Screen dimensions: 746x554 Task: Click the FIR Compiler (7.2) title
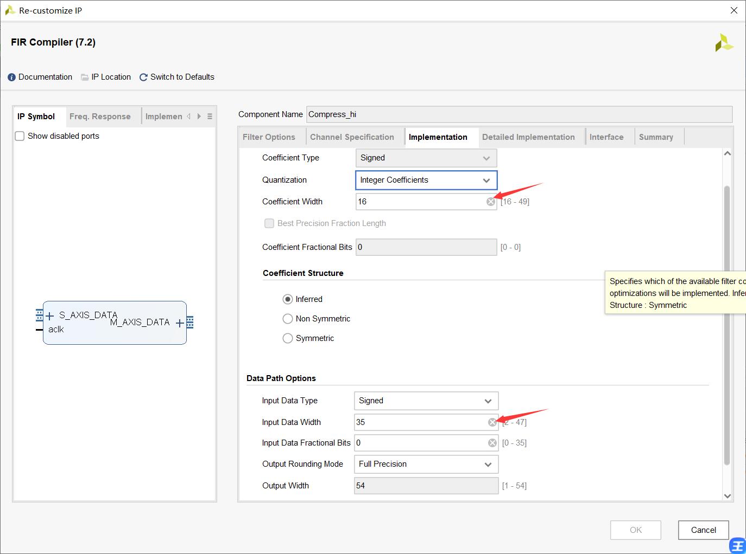(x=53, y=42)
